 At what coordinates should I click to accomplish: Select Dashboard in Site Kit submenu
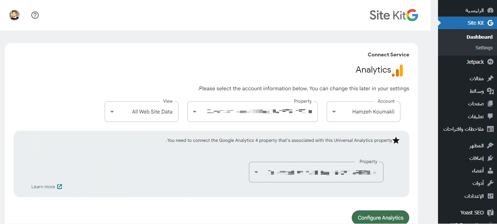tap(479, 37)
